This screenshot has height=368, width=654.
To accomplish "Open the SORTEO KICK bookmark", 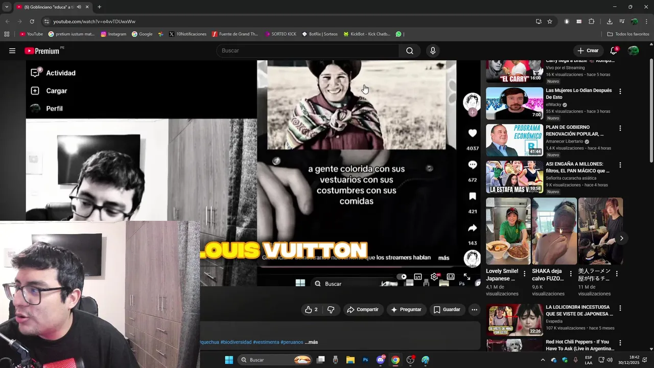I will (x=281, y=34).
